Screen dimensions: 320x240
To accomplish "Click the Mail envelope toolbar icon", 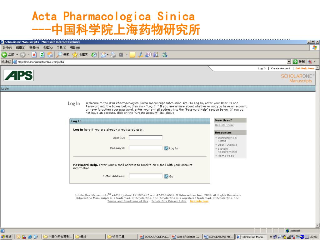I will coord(103,55).
